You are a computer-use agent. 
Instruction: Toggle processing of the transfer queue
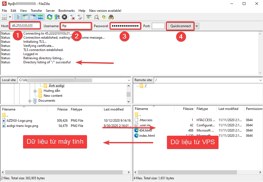[57, 17]
